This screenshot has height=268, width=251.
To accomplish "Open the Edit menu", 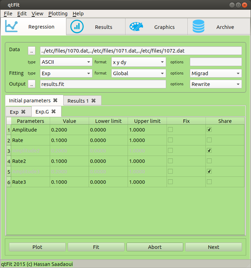I will tap(22, 14).
